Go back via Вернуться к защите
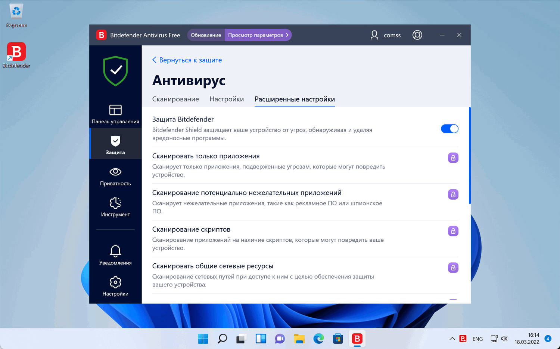The height and width of the screenshot is (349, 560). pos(187,60)
